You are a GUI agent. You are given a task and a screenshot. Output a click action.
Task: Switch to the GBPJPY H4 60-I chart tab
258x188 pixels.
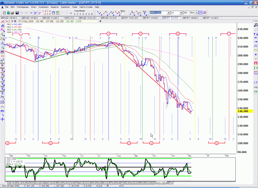(151, 18)
